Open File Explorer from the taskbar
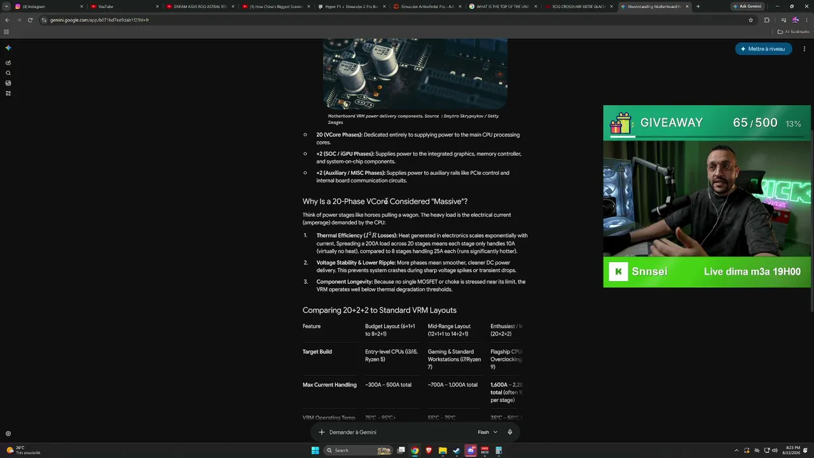Image resolution: width=814 pixels, height=458 pixels. pyautogui.click(x=443, y=450)
